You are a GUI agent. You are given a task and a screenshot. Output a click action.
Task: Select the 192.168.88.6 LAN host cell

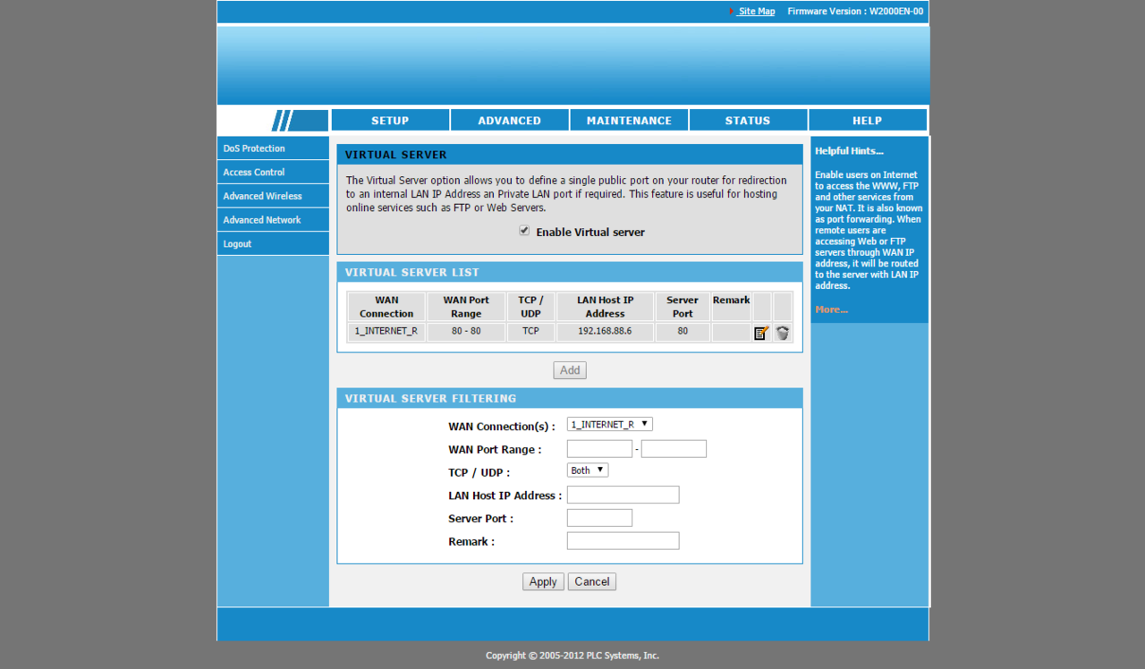pos(605,332)
